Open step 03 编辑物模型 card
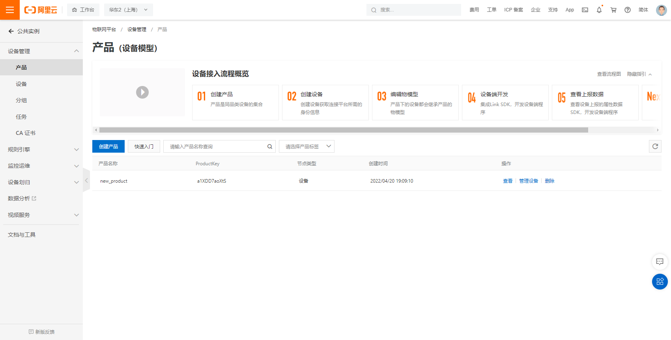Image resolution: width=671 pixels, height=340 pixels. (x=415, y=103)
